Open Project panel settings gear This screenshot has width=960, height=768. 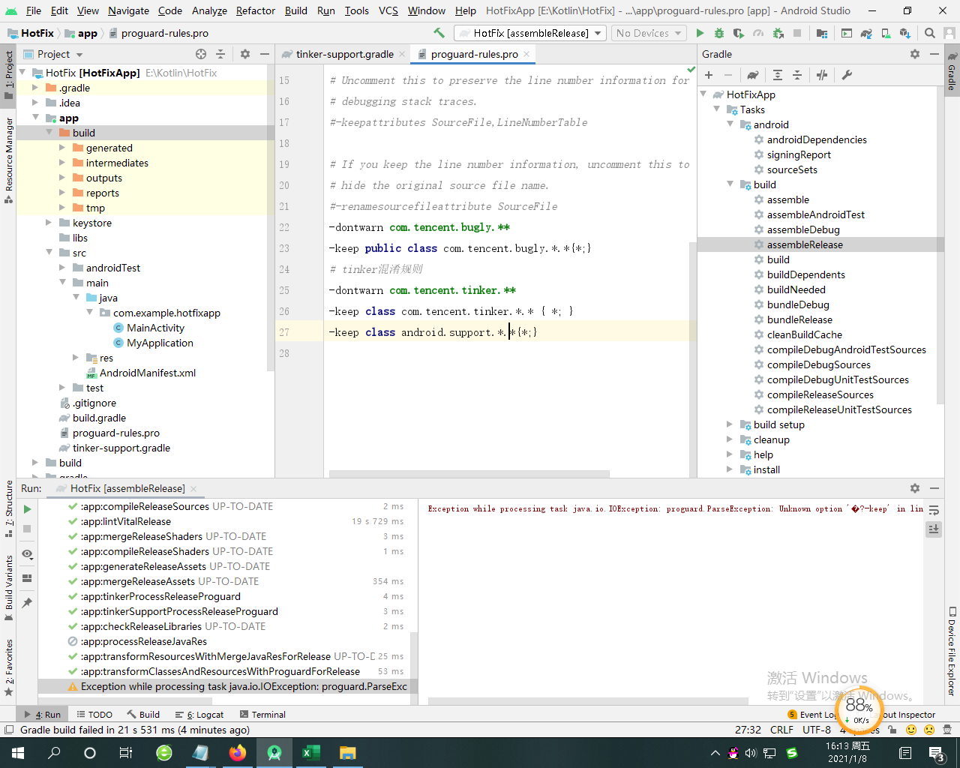[x=245, y=54]
